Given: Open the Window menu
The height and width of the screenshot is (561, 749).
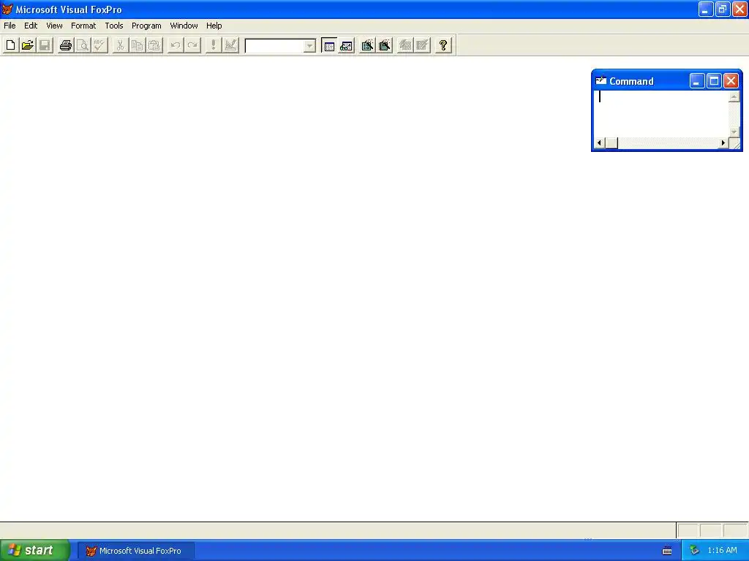Looking at the screenshot, I should [x=184, y=26].
